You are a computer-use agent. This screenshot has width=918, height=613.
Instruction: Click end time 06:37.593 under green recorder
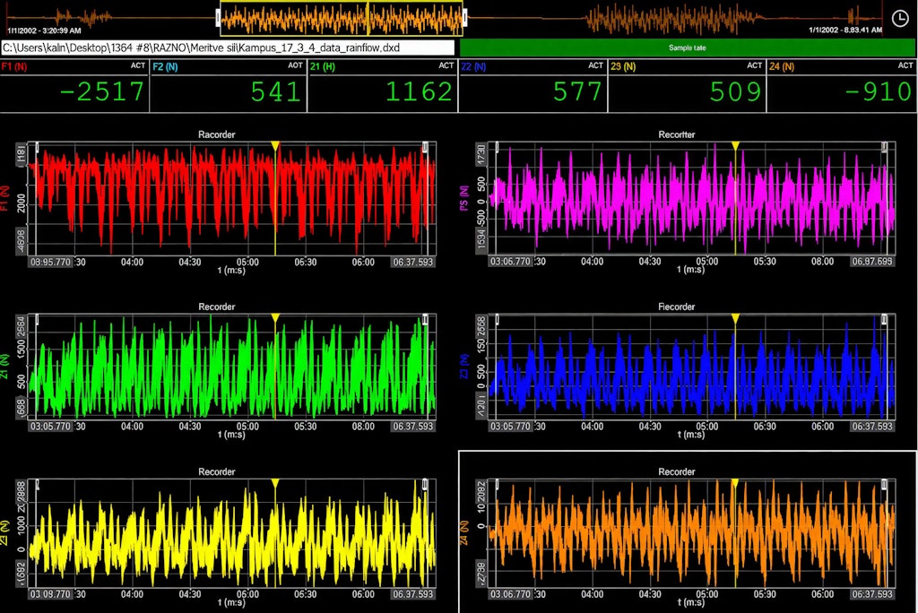click(412, 427)
